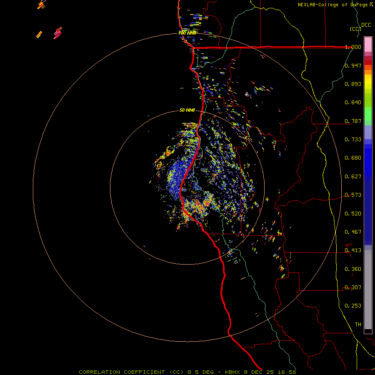Click the 0.360 scale value
The image size is (375, 375).
[x=353, y=269]
